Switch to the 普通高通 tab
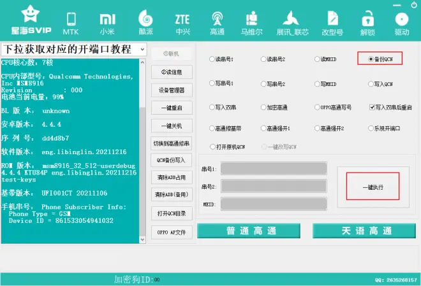Viewport: 421px width, 286px height. click(249, 231)
